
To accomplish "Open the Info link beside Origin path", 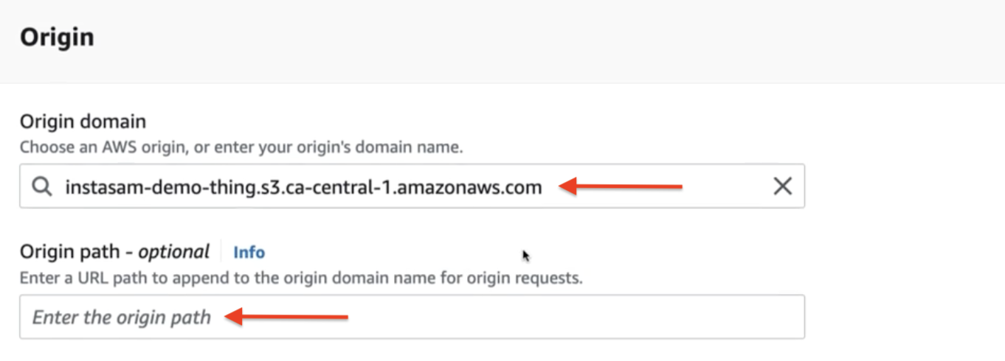I will coord(249,252).
